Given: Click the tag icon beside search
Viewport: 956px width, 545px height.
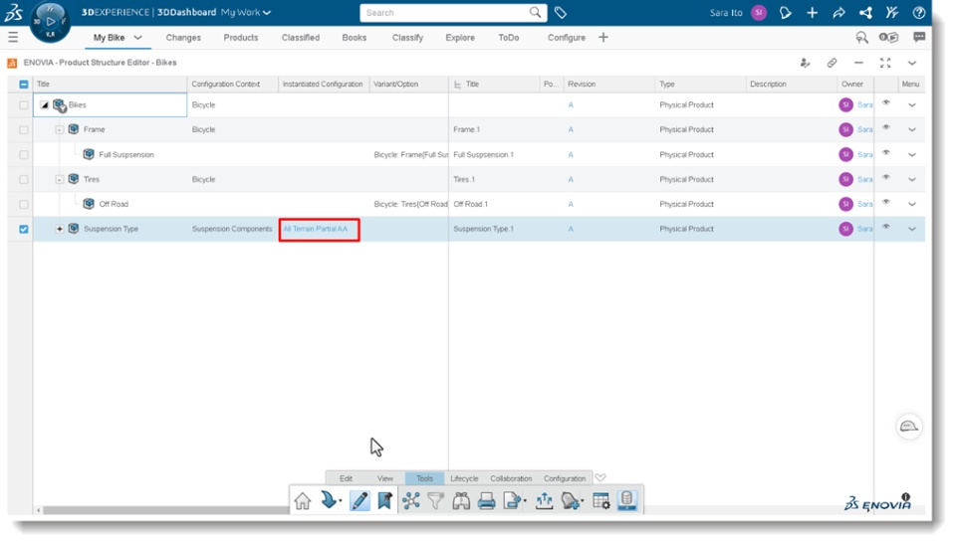Looking at the screenshot, I should pyautogui.click(x=561, y=12).
